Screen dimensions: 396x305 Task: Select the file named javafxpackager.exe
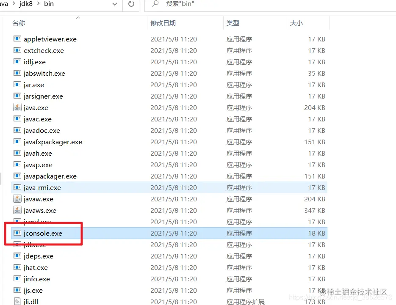(53, 142)
